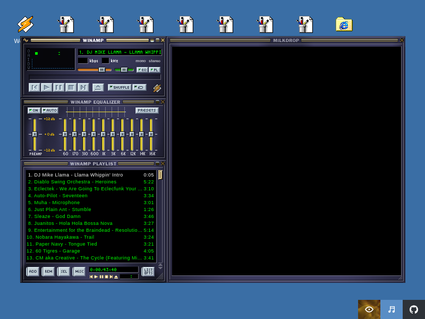Click the Pause playback button
Image resolution: width=425 pixels, height=319 pixels.
pyautogui.click(x=58, y=87)
